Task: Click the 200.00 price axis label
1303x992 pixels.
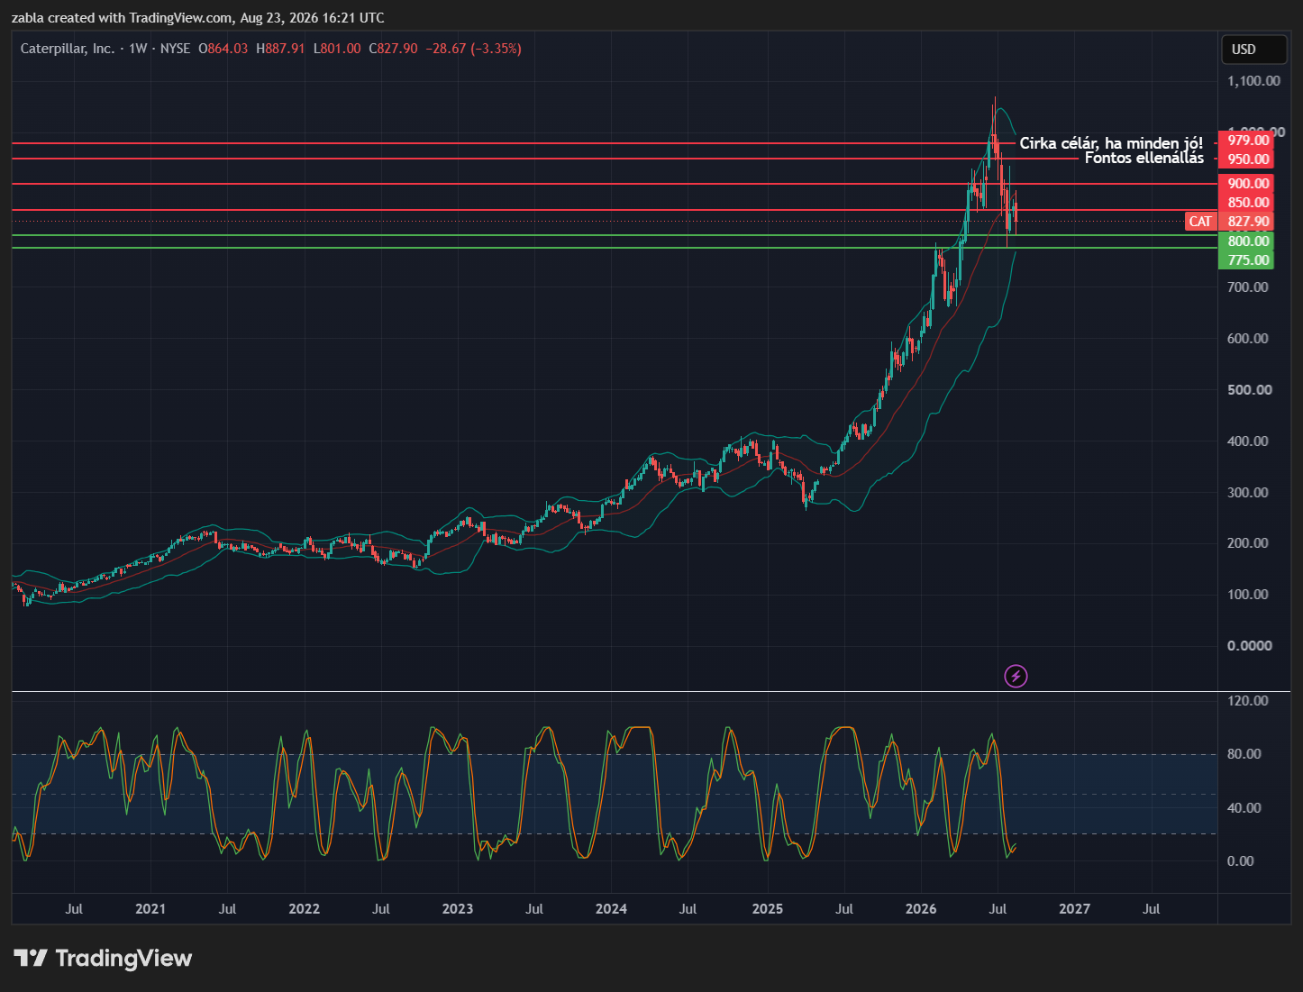Action: coord(1248,543)
